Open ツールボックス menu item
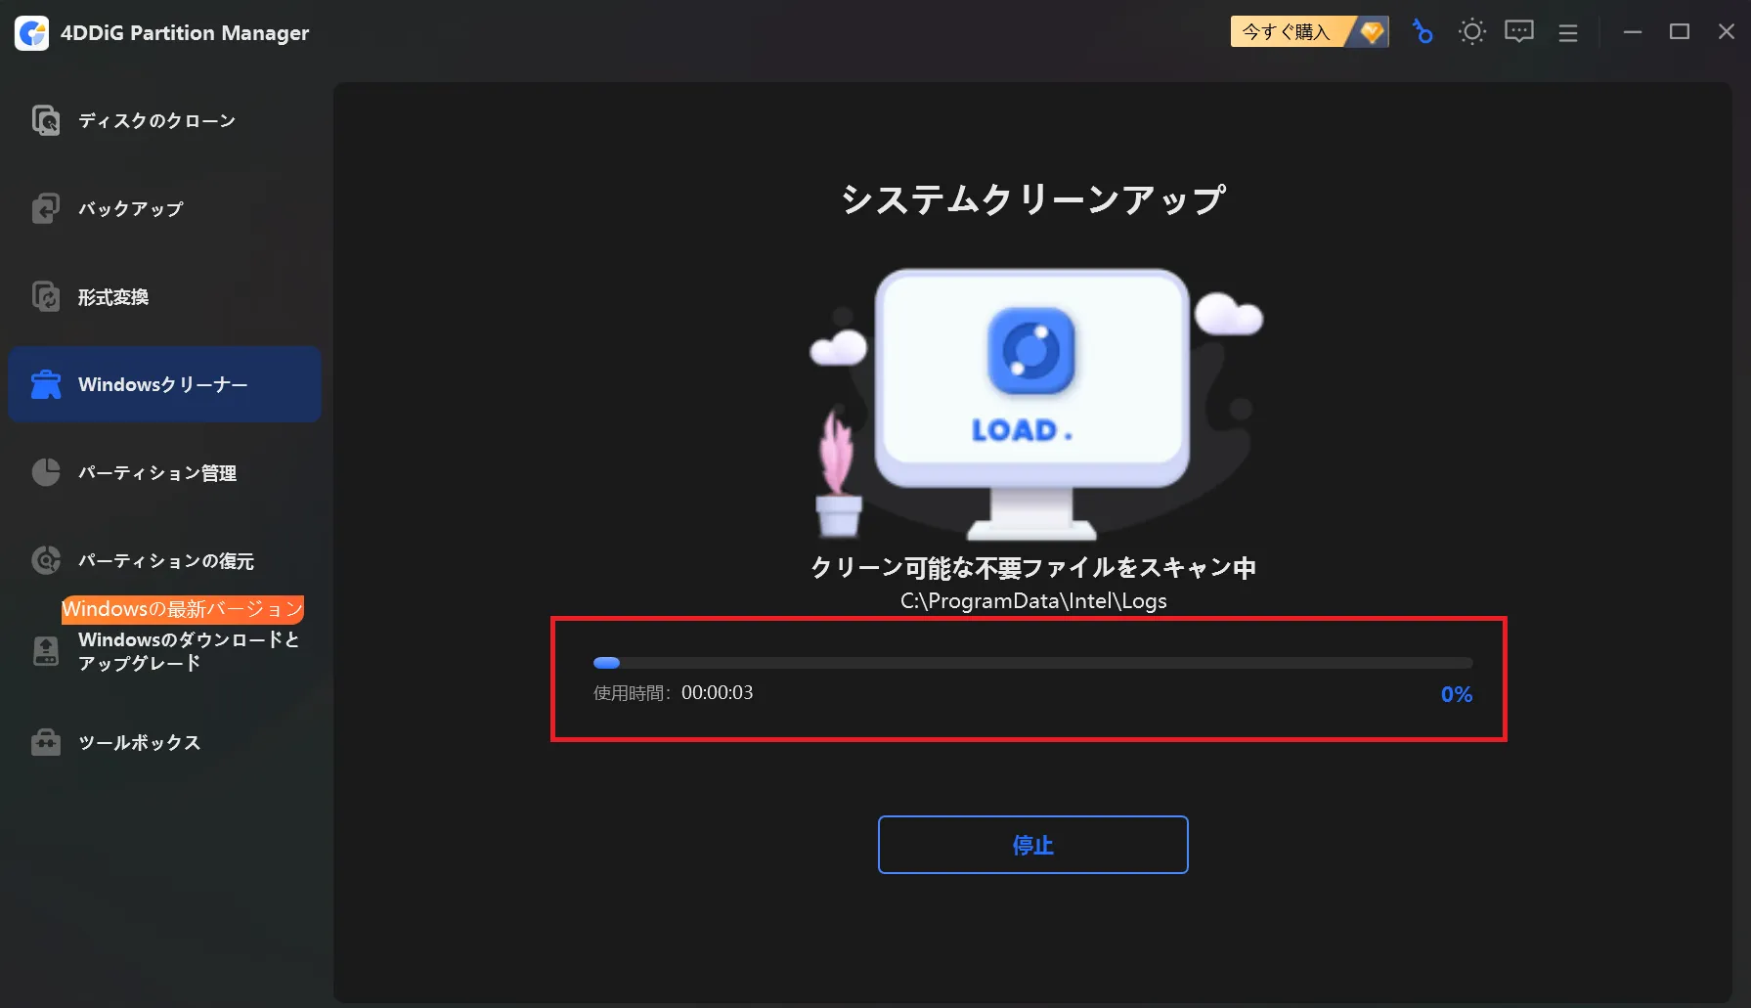This screenshot has width=1751, height=1008. coord(164,742)
